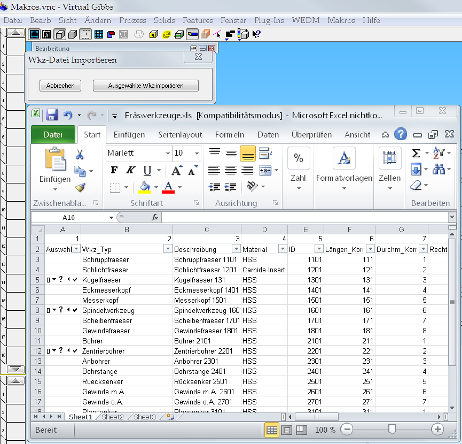Switch to the Formeln ribbon tab

(230, 134)
